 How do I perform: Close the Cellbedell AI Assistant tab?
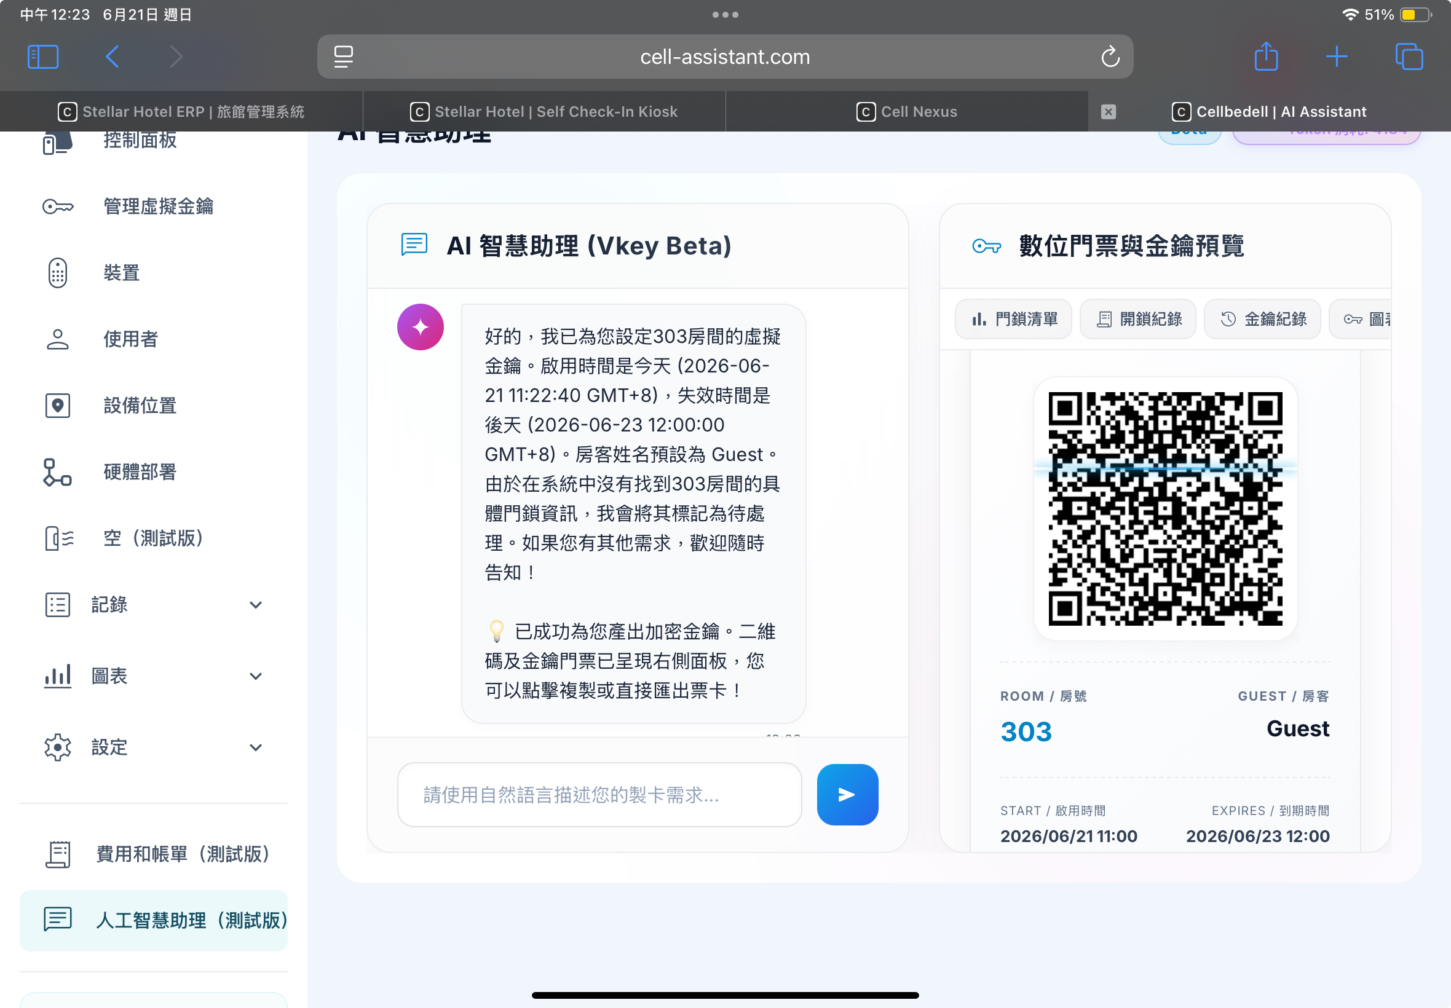(1108, 112)
